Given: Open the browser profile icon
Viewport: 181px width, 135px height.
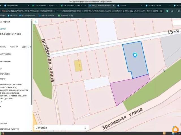Looking at the screenshot, I should tap(178, 11).
